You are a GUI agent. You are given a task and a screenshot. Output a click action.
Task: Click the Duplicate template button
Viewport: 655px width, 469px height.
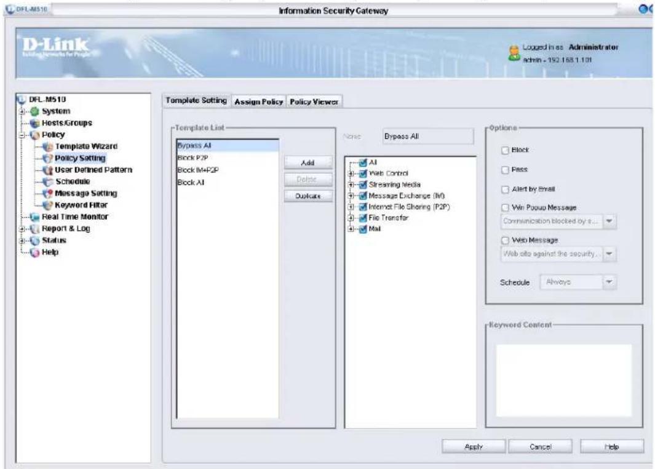(x=308, y=196)
